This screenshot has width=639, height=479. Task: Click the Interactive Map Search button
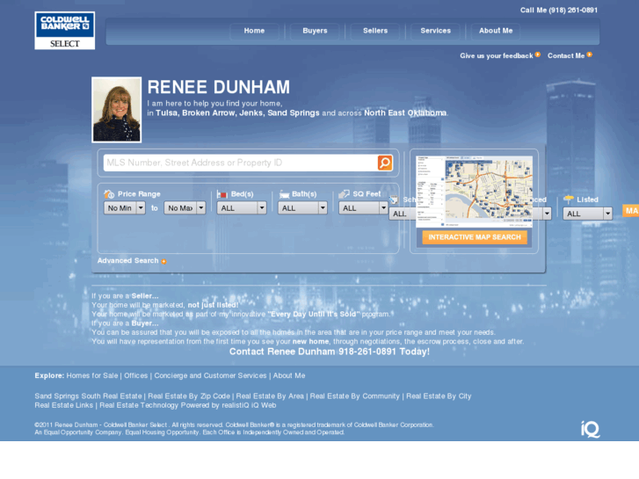coord(475,237)
